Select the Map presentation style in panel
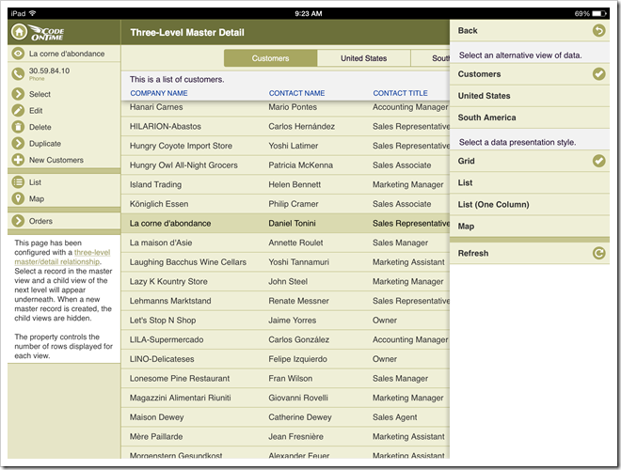Viewport: 621px width, 470px height. click(x=530, y=227)
